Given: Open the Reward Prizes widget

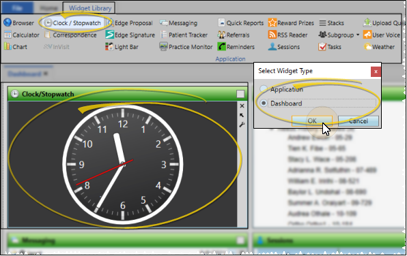Looking at the screenshot, I should coord(291,22).
